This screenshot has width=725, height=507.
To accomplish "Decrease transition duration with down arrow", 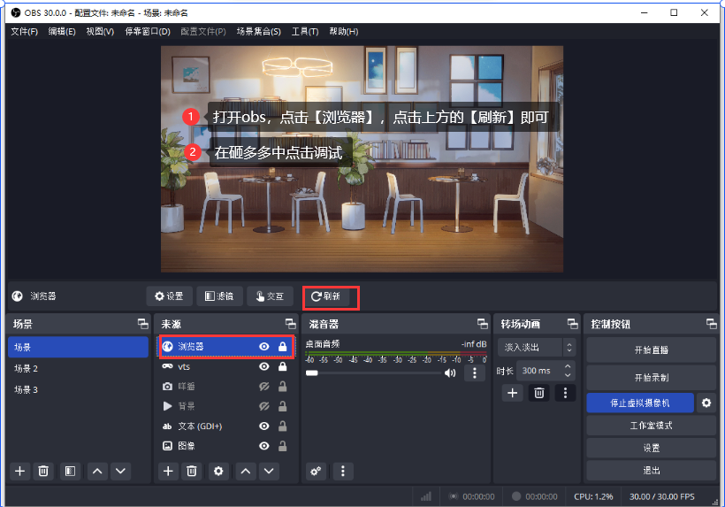I will (568, 375).
